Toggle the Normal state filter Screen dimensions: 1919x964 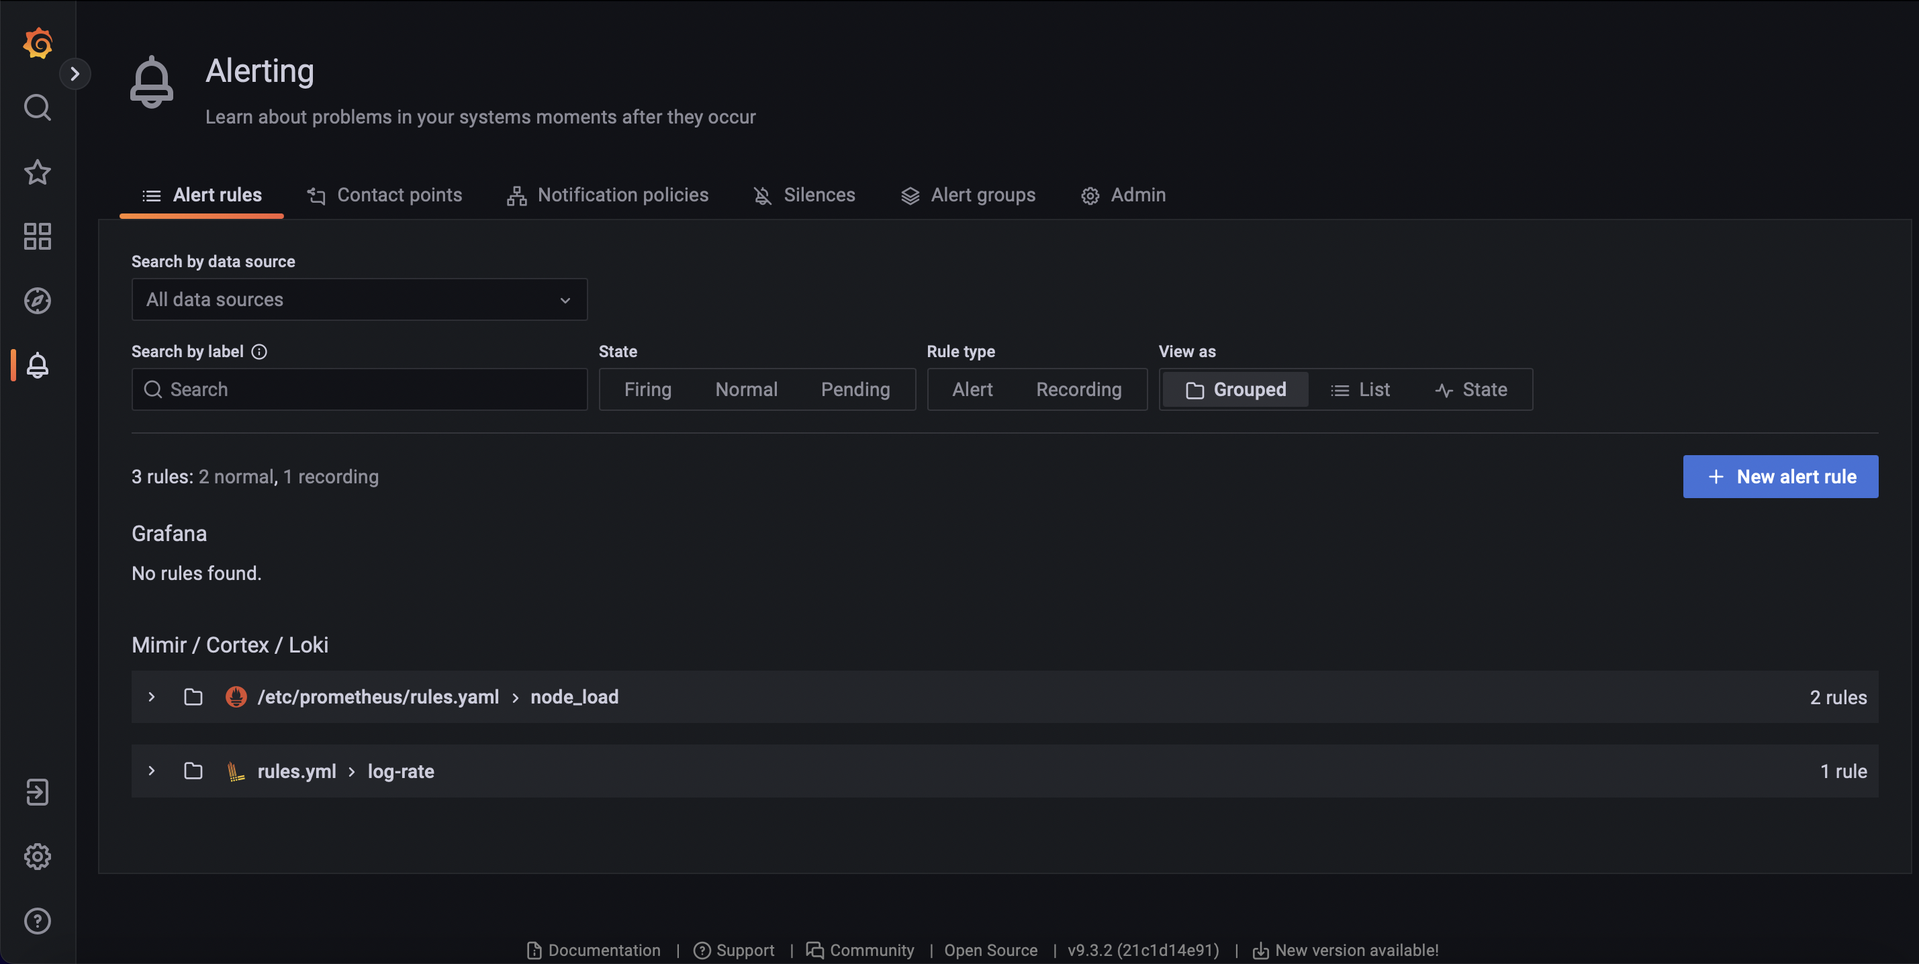coord(746,389)
